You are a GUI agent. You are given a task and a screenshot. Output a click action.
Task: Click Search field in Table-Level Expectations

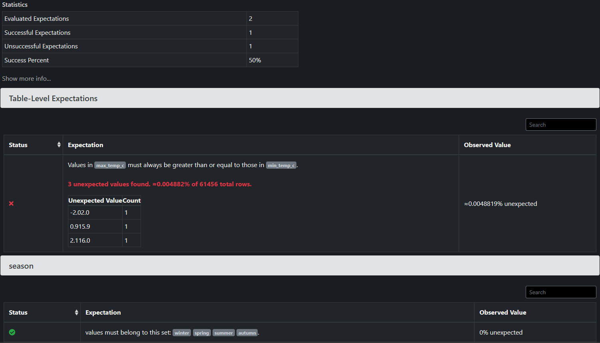coord(561,125)
